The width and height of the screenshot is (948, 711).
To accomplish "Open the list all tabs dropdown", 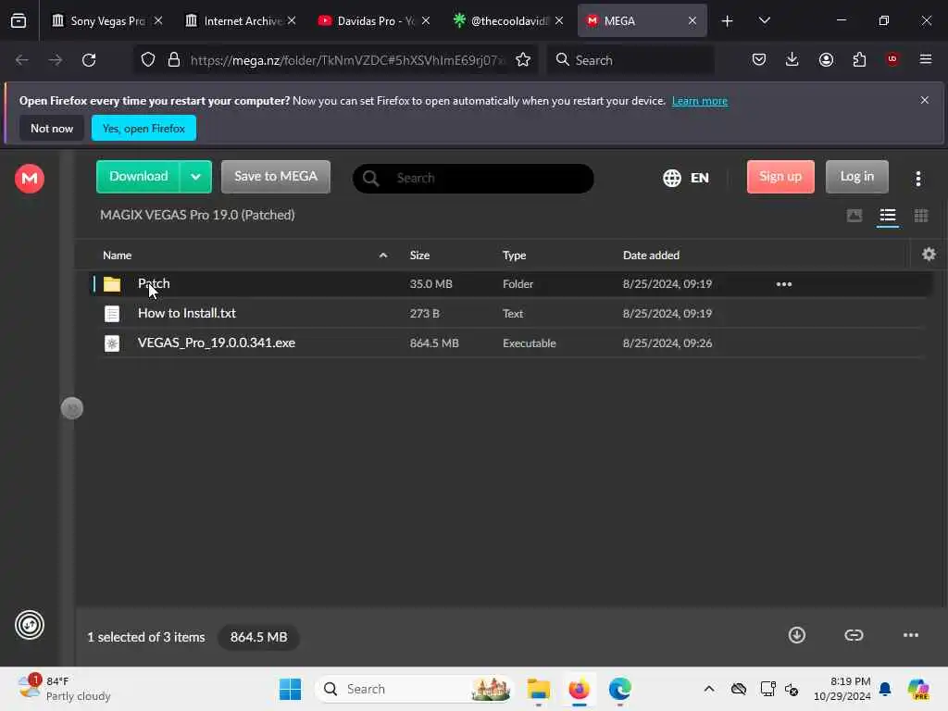I will (764, 20).
